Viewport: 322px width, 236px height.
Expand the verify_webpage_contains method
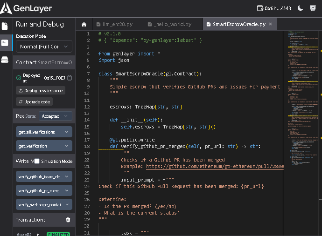click(44, 204)
